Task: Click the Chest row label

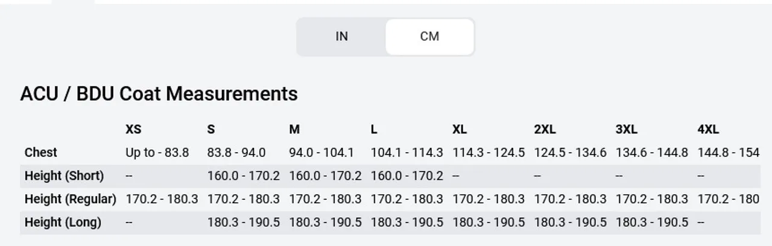Action: (41, 153)
